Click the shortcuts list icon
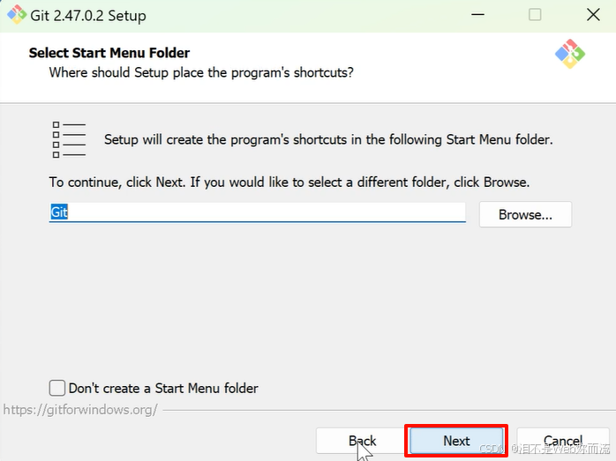This screenshot has width=616, height=461. tap(69, 139)
